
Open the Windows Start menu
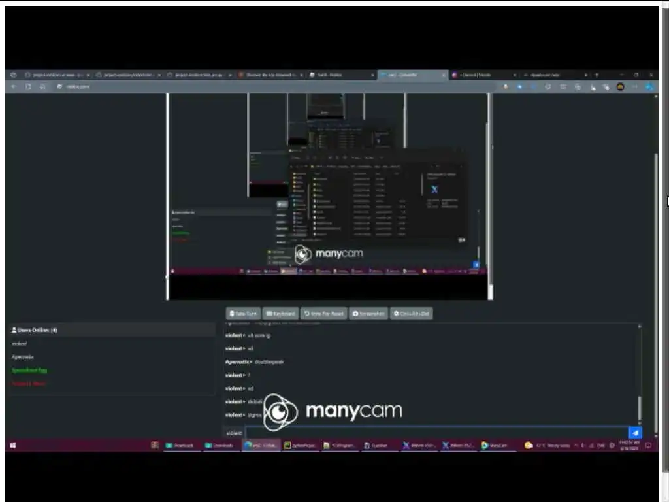[x=13, y=445]
